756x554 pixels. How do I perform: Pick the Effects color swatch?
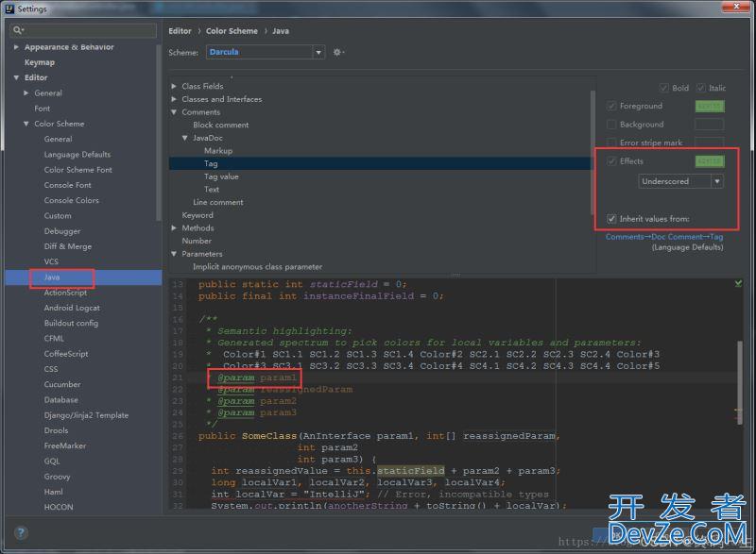point(710,161)
